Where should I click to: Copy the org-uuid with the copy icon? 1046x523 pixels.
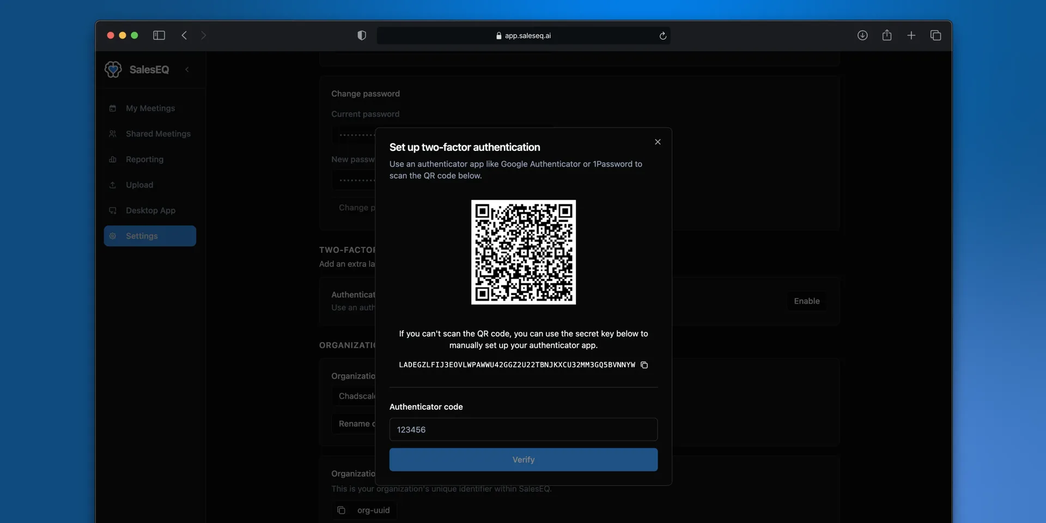(x=341, y=510)
